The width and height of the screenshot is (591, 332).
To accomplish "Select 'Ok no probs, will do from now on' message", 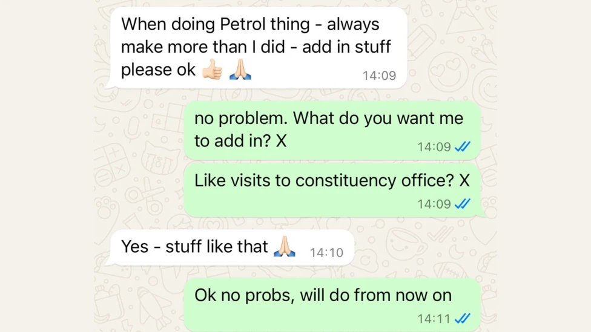I will point(332,305).
